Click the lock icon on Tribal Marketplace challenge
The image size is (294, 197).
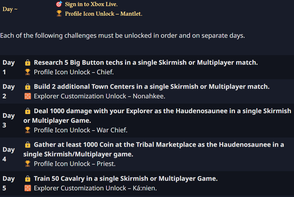[x=28, y=144]
